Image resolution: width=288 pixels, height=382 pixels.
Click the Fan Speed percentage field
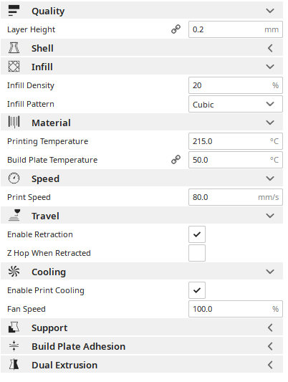click(236, 309)
